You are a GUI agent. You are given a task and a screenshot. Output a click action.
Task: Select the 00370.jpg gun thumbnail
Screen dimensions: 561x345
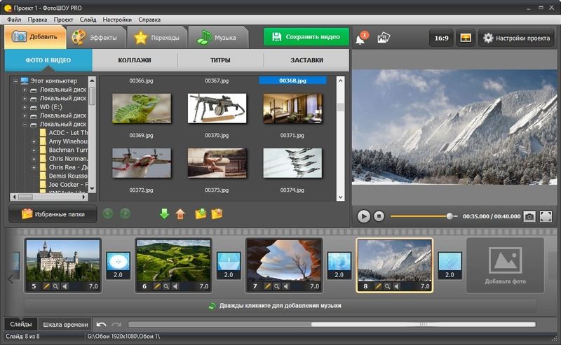coord(217,108)
